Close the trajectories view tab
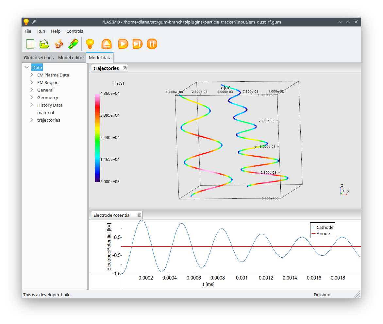The width and height of the screenshot is (383, 324). tap(125, 68)
